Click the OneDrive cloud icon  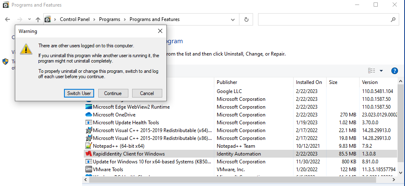(x=89, y=115)
